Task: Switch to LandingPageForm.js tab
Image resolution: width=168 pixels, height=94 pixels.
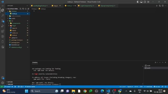Action: pyautogui.click(x=40, y=6)
